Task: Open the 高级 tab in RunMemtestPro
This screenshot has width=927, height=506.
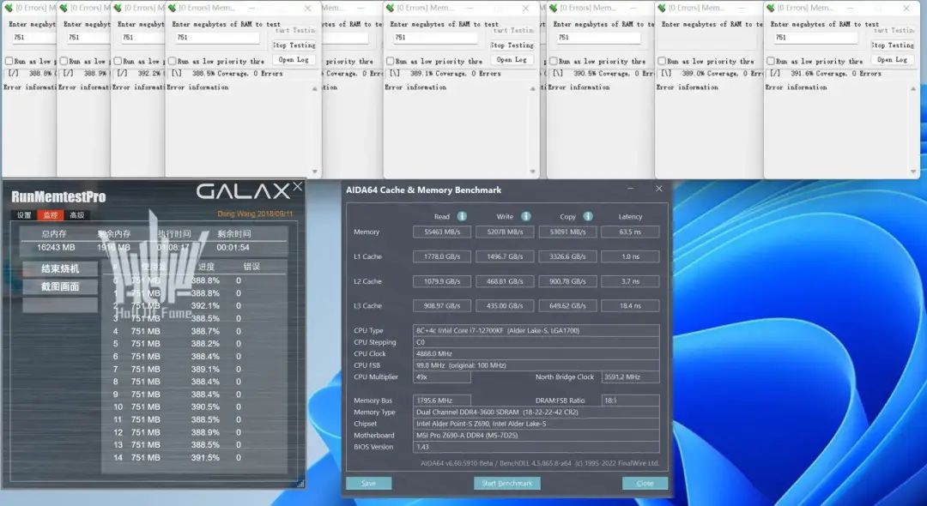Action: [x=77, y=215]
